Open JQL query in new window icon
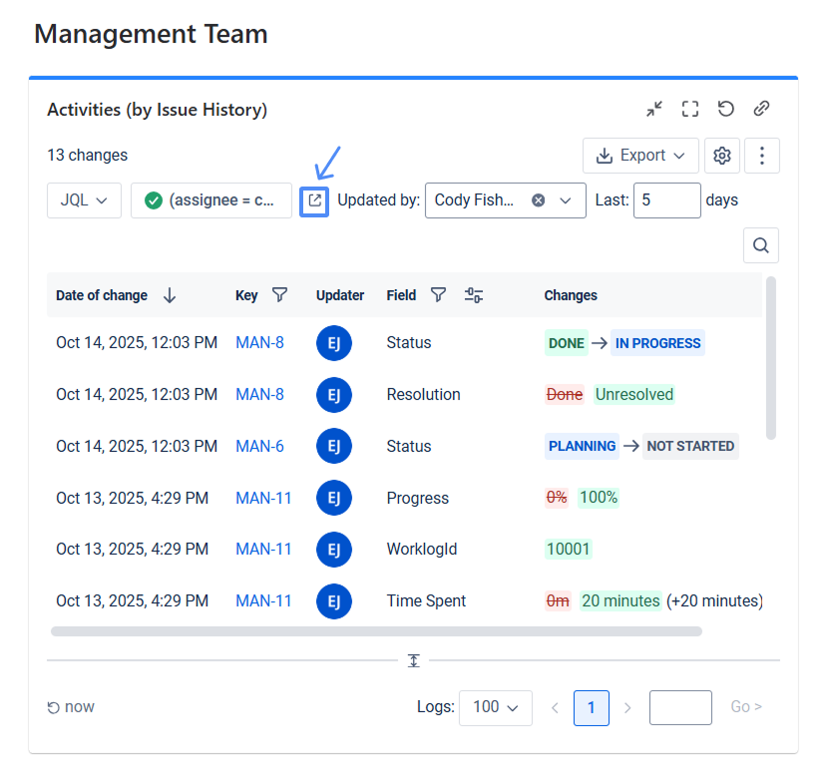Image resolution: width=818 pixels, height=775 pixels. (x=314, y=200)
